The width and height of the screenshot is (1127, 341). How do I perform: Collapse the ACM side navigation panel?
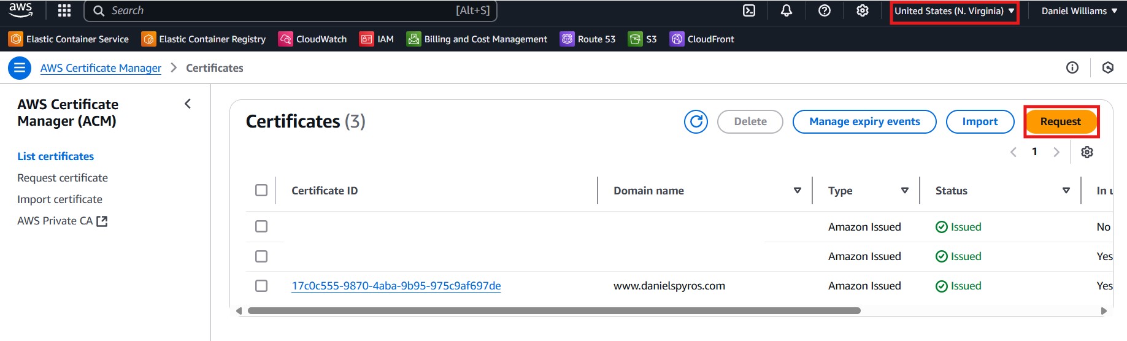pyautogui.click(x=188, y=104)
